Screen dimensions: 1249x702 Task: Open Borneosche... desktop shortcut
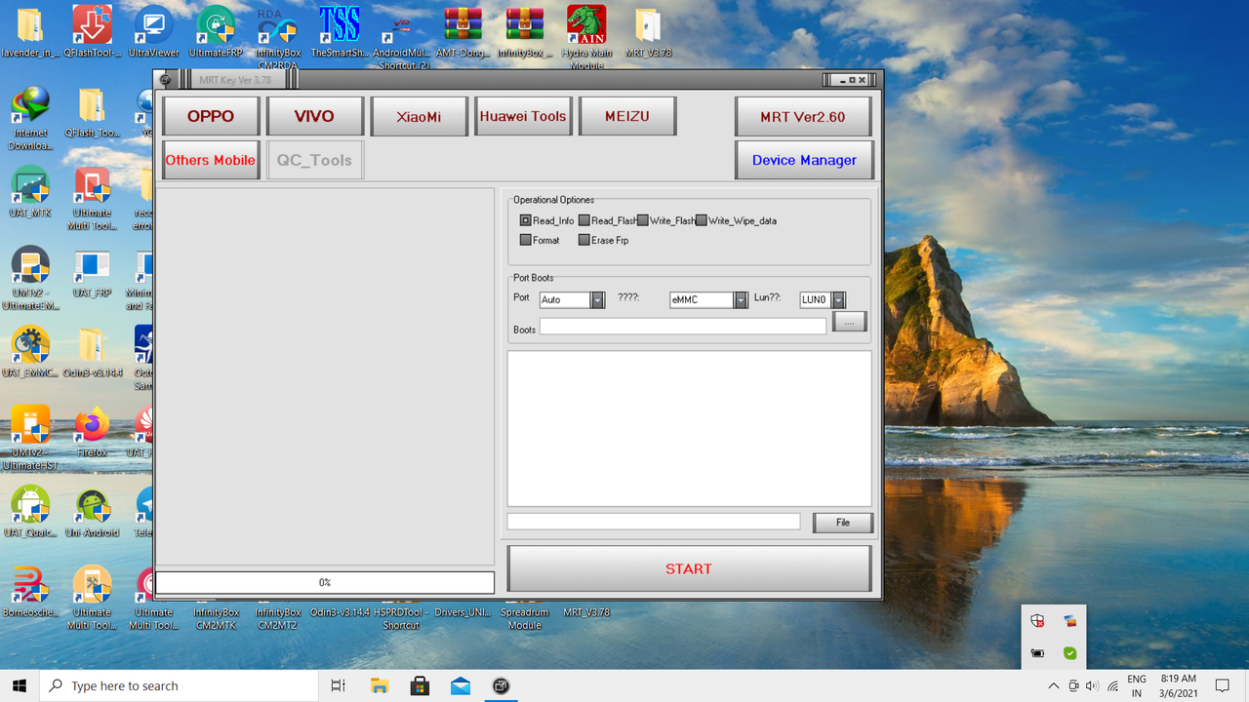[30, 592]
